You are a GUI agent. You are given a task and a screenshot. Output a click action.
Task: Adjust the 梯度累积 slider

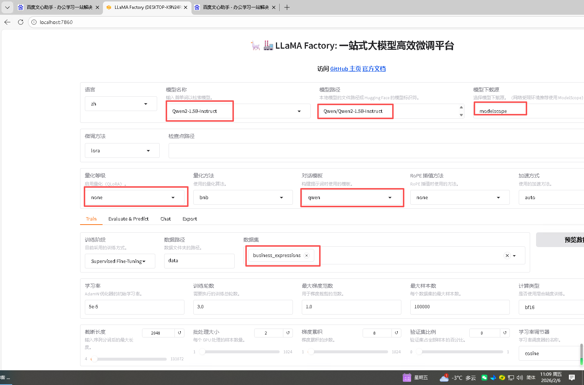tap(348, 352)
